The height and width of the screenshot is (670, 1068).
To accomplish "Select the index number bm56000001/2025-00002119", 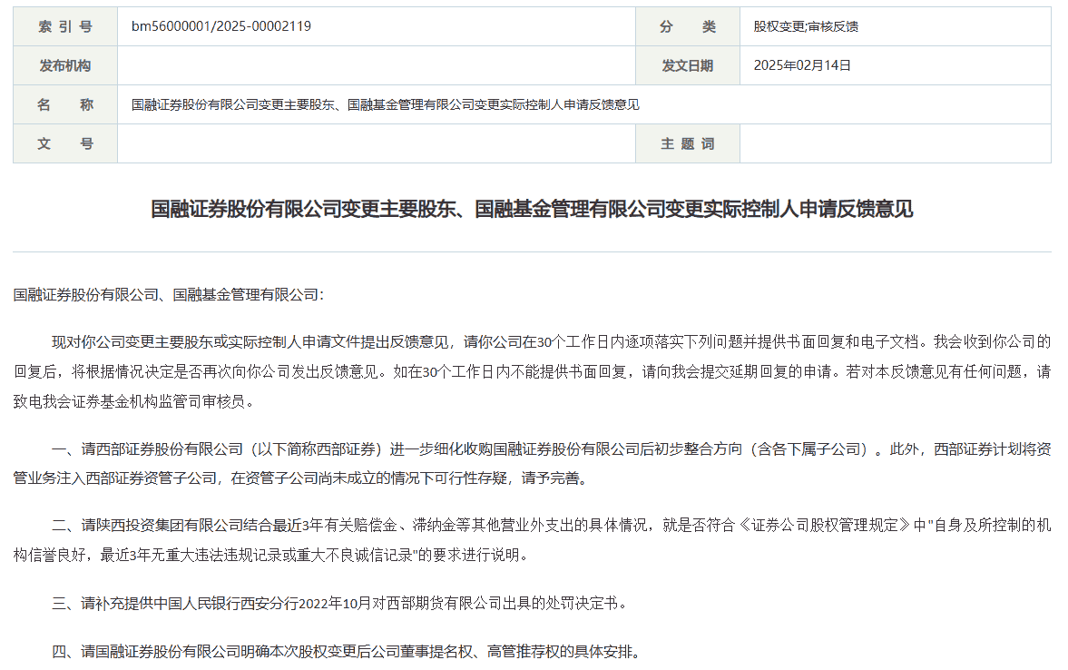I will (x=220, y=26).
